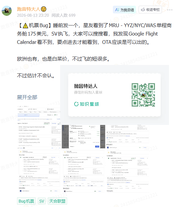The height and width of the screenshot is (207, 178).
Task: Expand post with 展开全部
Action: pos(27,97)
